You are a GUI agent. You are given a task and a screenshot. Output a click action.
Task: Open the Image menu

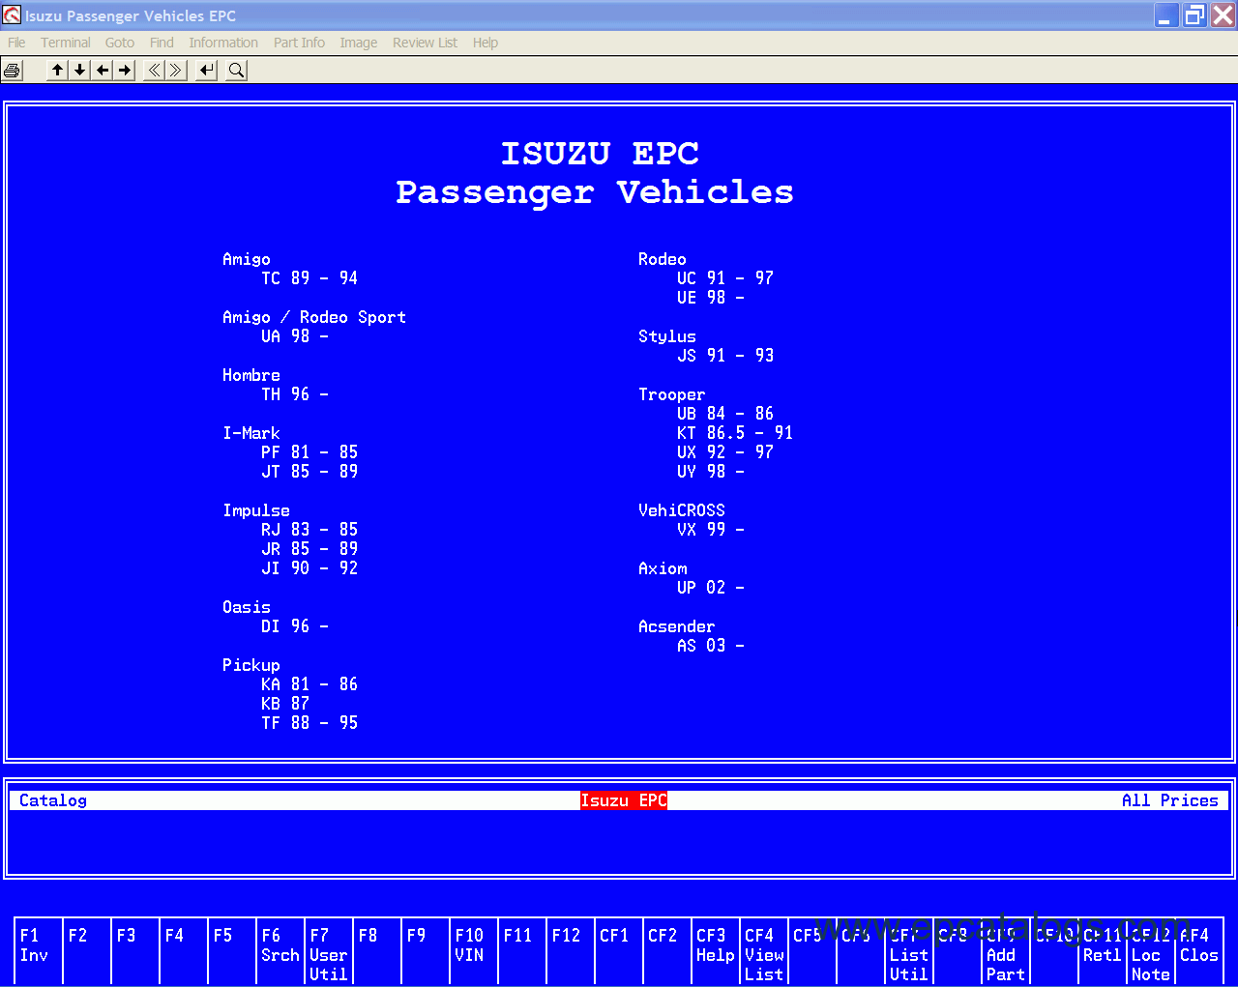359,43
